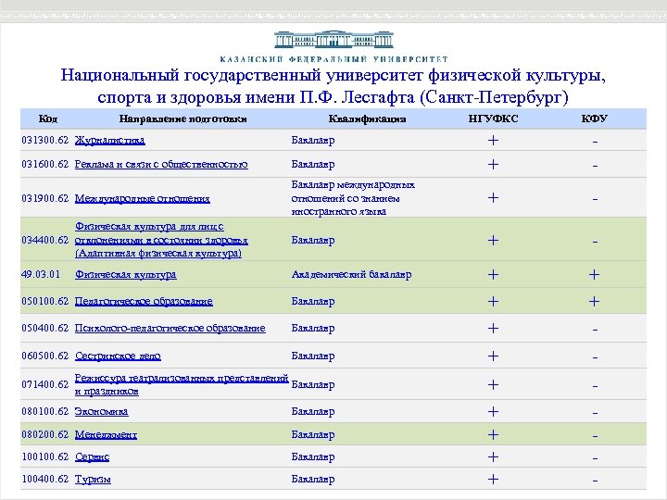Select code 49.03.01
667x500 pixels.
tap(41, 274)
